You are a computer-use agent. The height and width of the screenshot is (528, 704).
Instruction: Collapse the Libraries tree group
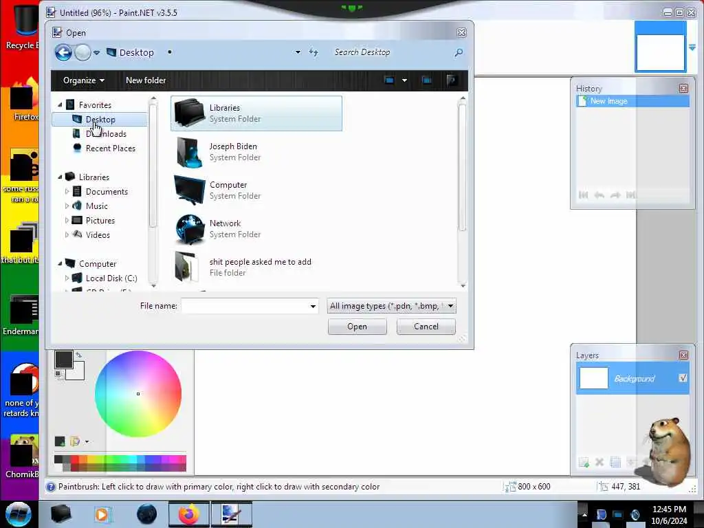coord(60,177)
